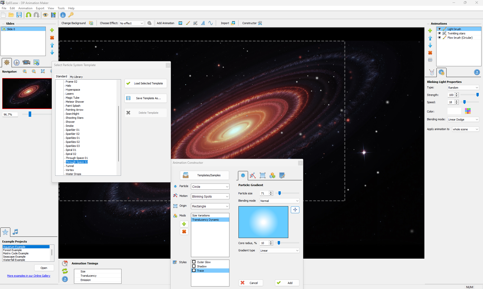483x289 pixels.
Task: Check the Shadow style checkbox
Action: [x=194, y=266]
